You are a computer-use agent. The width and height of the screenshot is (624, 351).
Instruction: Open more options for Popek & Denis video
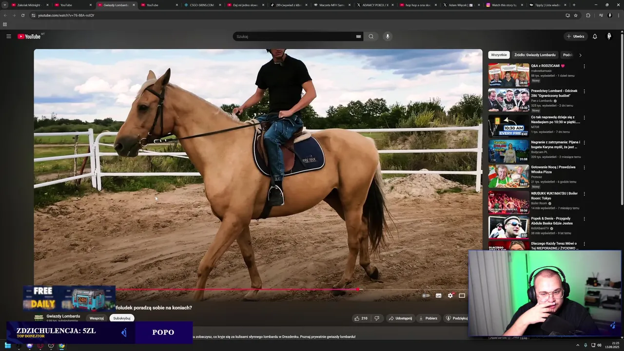click(x=584, y=218)
